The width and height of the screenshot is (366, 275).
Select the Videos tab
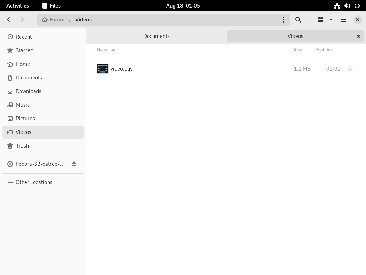(295, 36)
